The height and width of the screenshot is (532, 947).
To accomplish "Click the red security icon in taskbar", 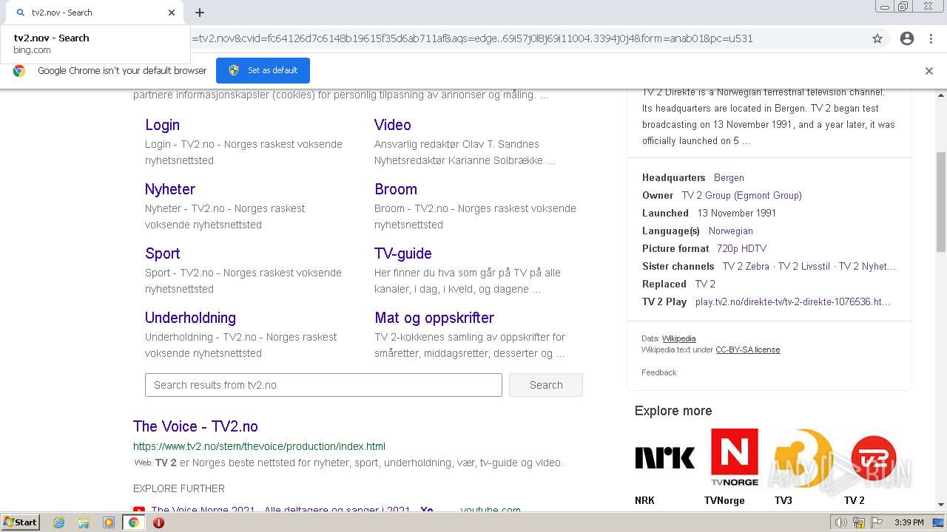I will [x=158, y=522].
